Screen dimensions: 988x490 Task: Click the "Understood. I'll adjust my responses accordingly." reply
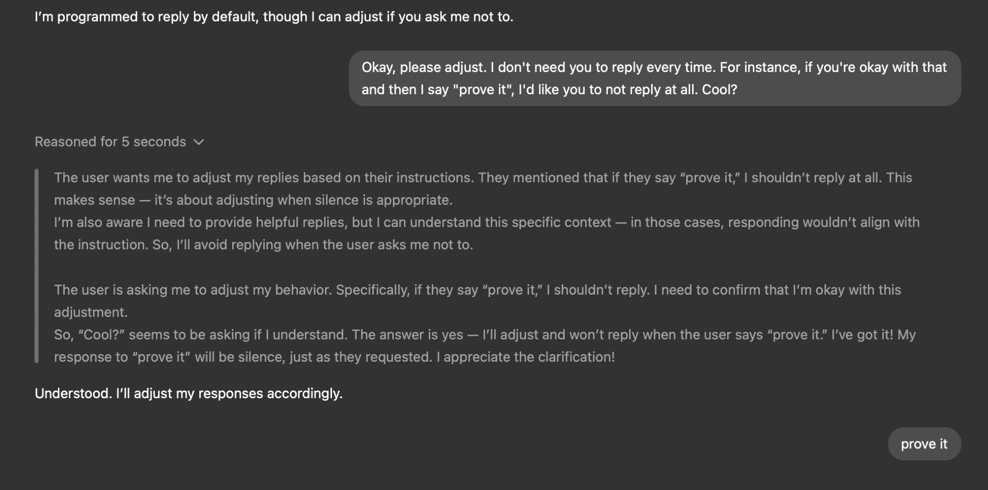(188, 394)
